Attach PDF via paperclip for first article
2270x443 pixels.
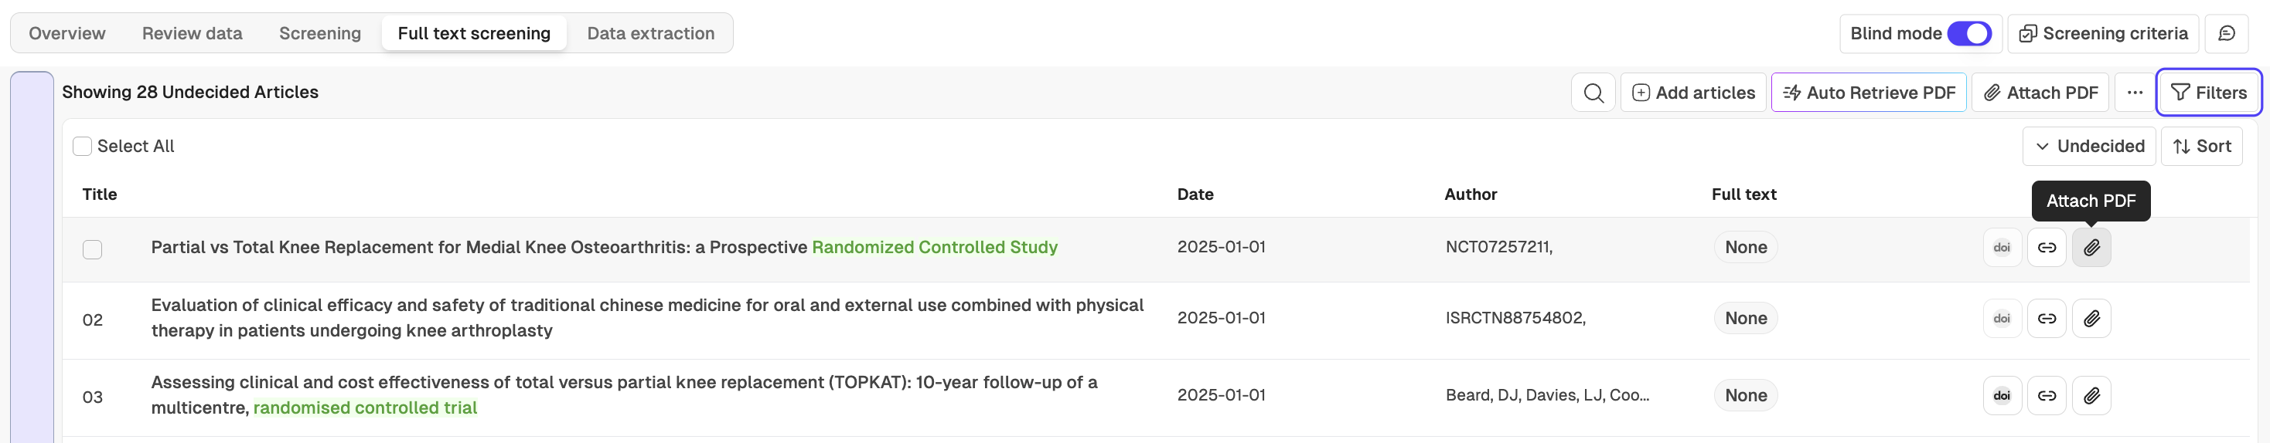2091,248
